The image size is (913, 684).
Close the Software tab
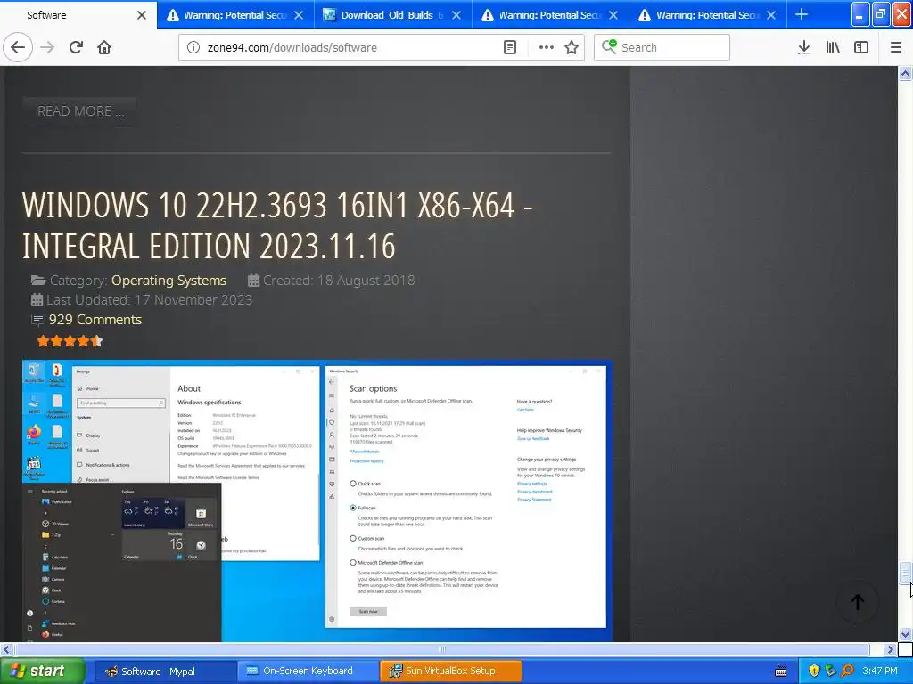(142, 15)
